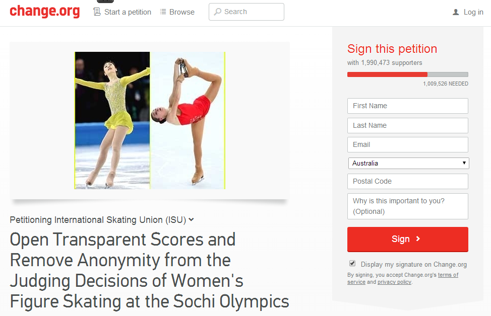Viewport: 491px width, 316px height.
Task: Click the user silhouette icon by Log in
Action: (456, 12)
